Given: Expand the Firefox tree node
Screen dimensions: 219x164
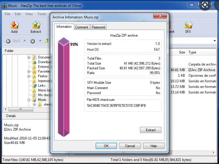Looking at the screenshot, I should tap(29, 76).
